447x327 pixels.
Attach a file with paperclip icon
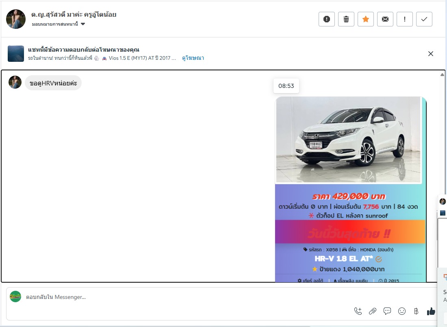[x=372, y=311]
